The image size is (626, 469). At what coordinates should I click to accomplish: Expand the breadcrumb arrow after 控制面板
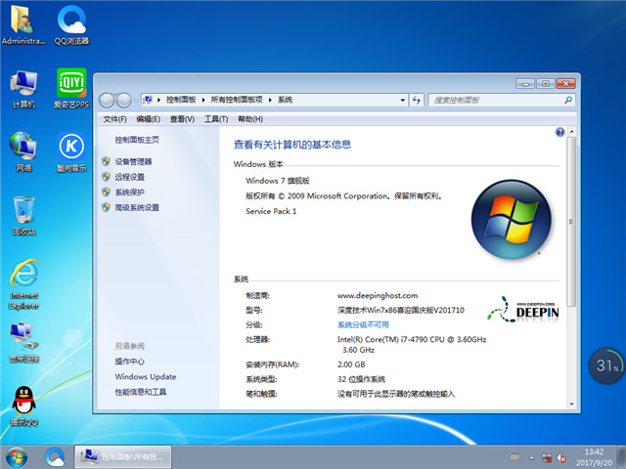tap(202, 100)
